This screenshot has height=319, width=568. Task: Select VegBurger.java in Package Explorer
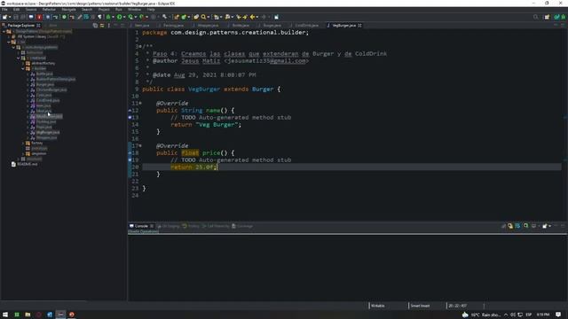click(48, 132)
